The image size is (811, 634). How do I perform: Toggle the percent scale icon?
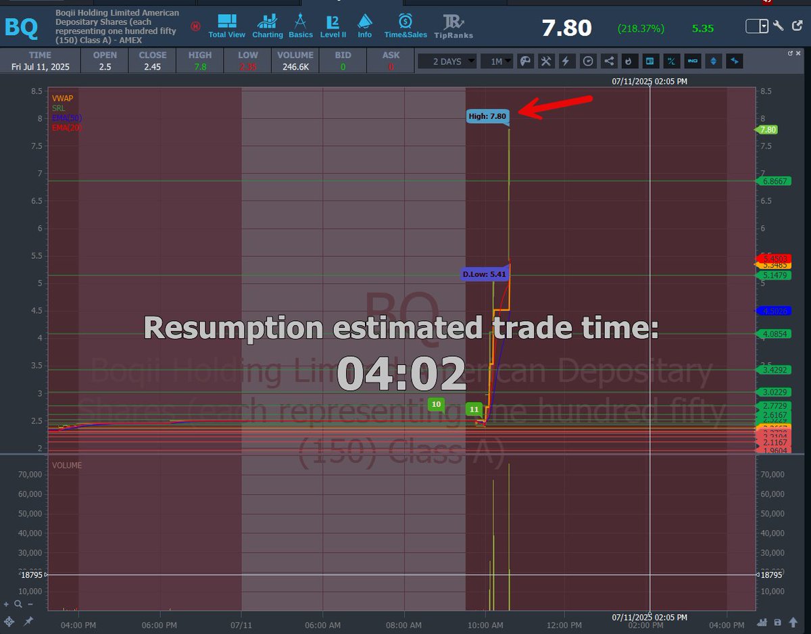tap(672, 61)
